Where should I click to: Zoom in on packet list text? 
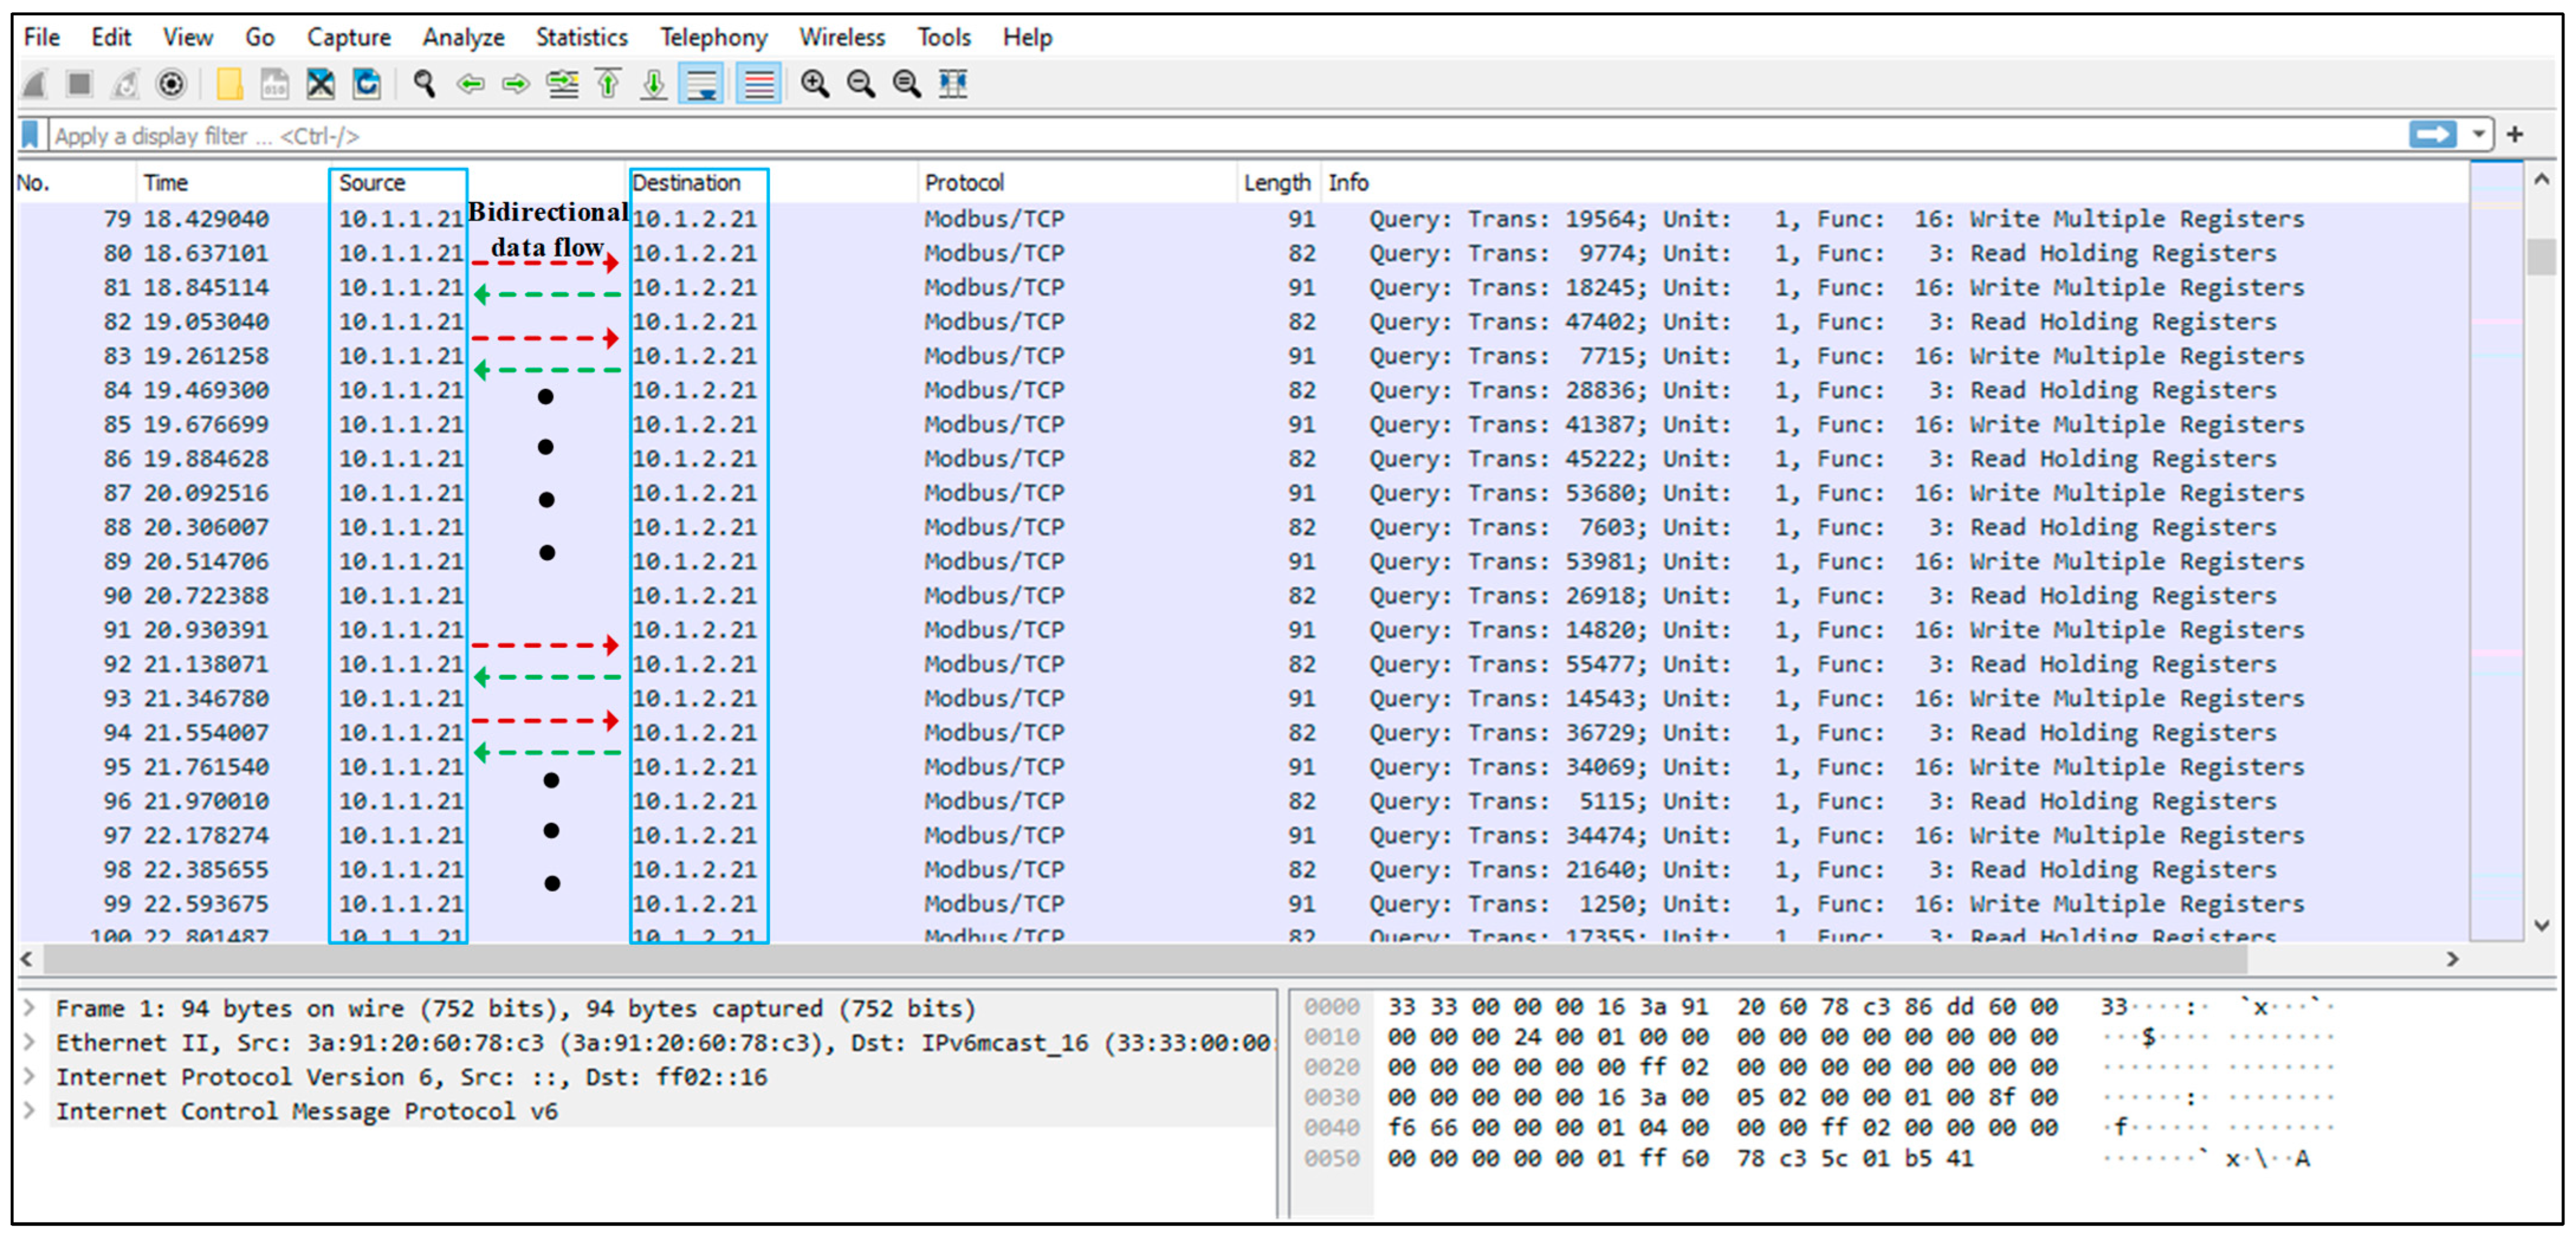815,84
